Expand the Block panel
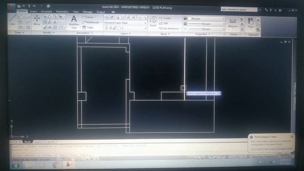The width and height of the screenshot is (304, 171). [165, 34]
